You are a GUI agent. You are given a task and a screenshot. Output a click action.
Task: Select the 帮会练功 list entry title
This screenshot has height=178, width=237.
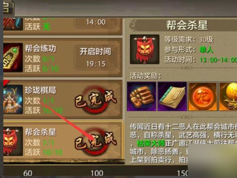click(40, 49)
